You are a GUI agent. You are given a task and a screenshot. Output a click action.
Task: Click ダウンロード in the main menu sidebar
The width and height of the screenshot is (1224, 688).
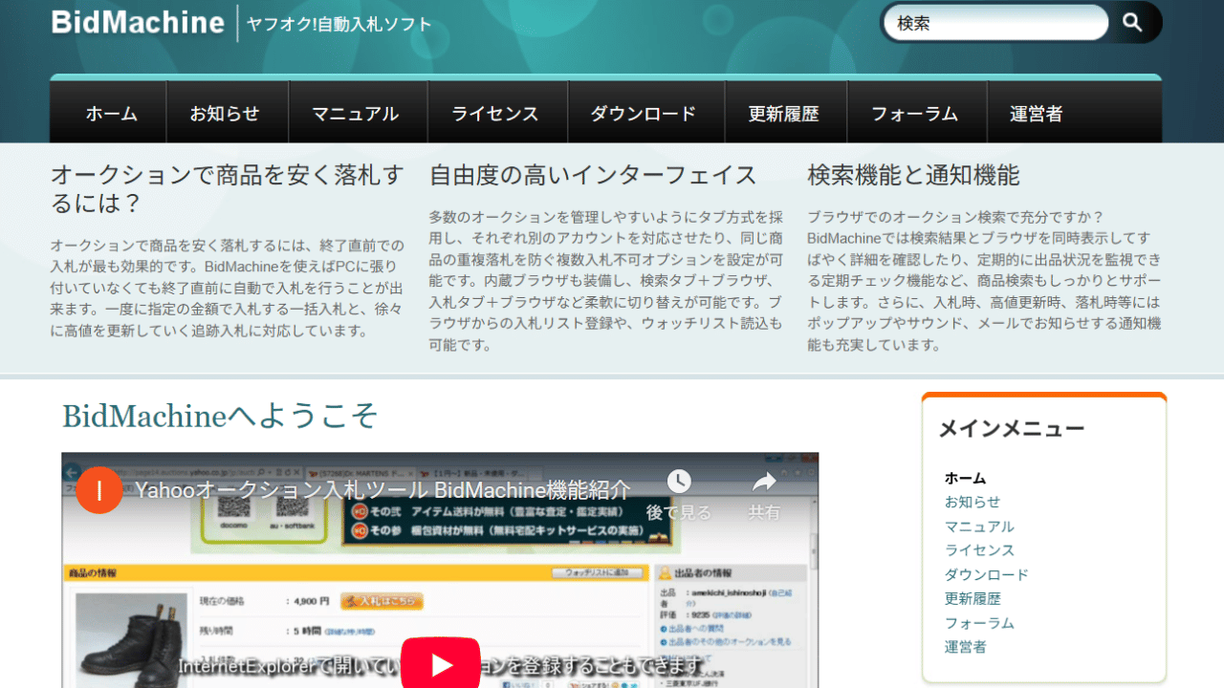pos(987,574)
